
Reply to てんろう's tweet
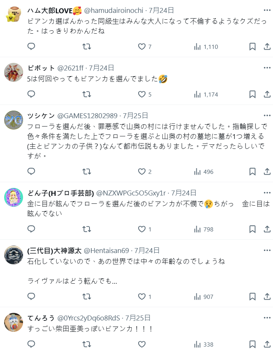tap(31, 344)
